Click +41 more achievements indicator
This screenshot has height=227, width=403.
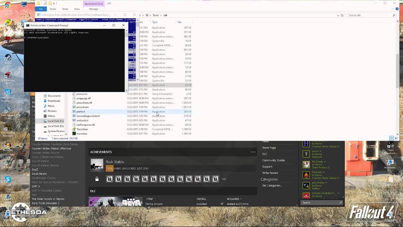(224, 179)
